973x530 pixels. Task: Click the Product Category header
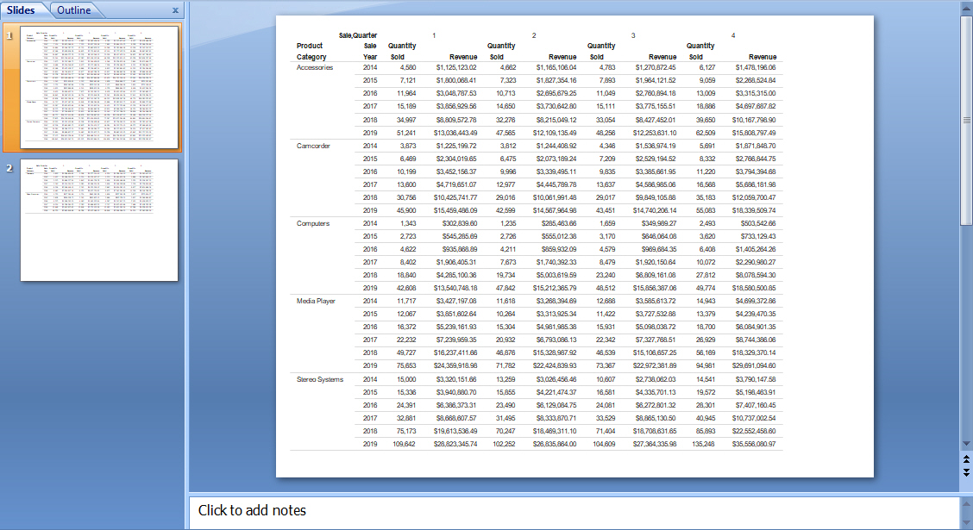[x=311, y=52]
